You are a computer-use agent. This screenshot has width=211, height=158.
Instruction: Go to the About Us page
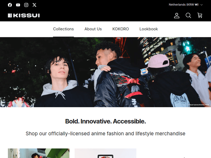(93, 29)
